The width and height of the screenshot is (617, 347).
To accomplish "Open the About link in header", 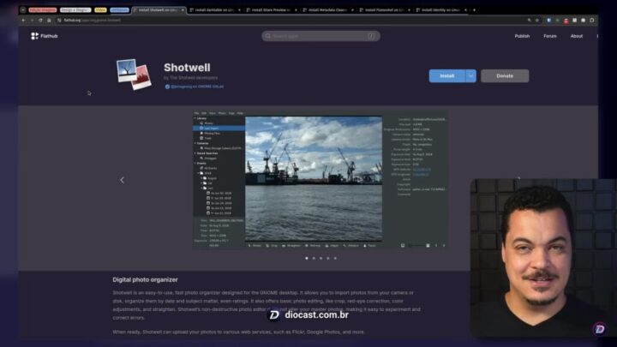I will (x=577, y=36).
